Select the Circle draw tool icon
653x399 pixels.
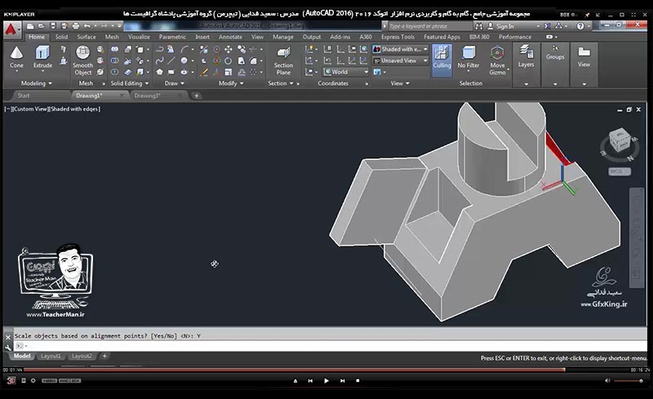[184, 61]
